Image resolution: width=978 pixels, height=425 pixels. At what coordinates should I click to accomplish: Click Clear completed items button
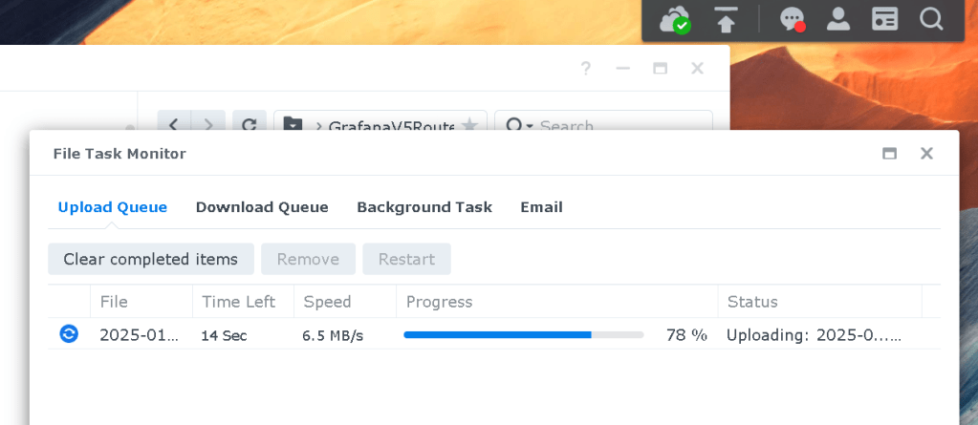point(151,259)
